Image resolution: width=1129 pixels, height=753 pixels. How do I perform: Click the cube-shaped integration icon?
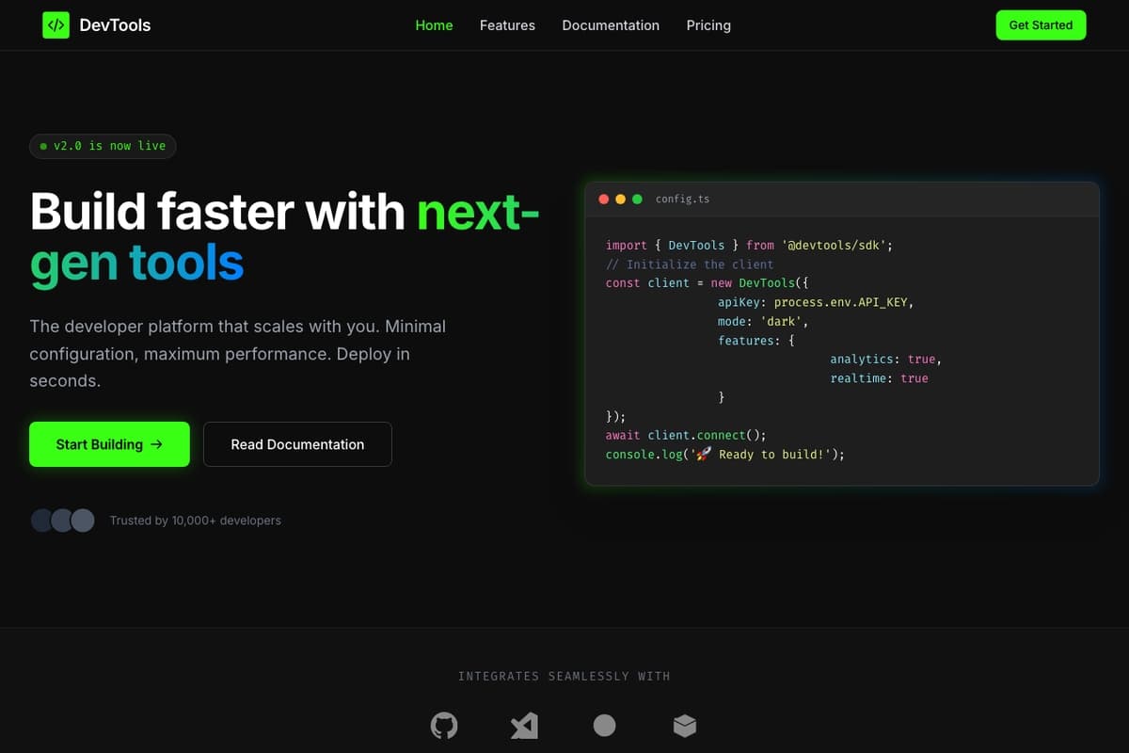tap(685, 725)
